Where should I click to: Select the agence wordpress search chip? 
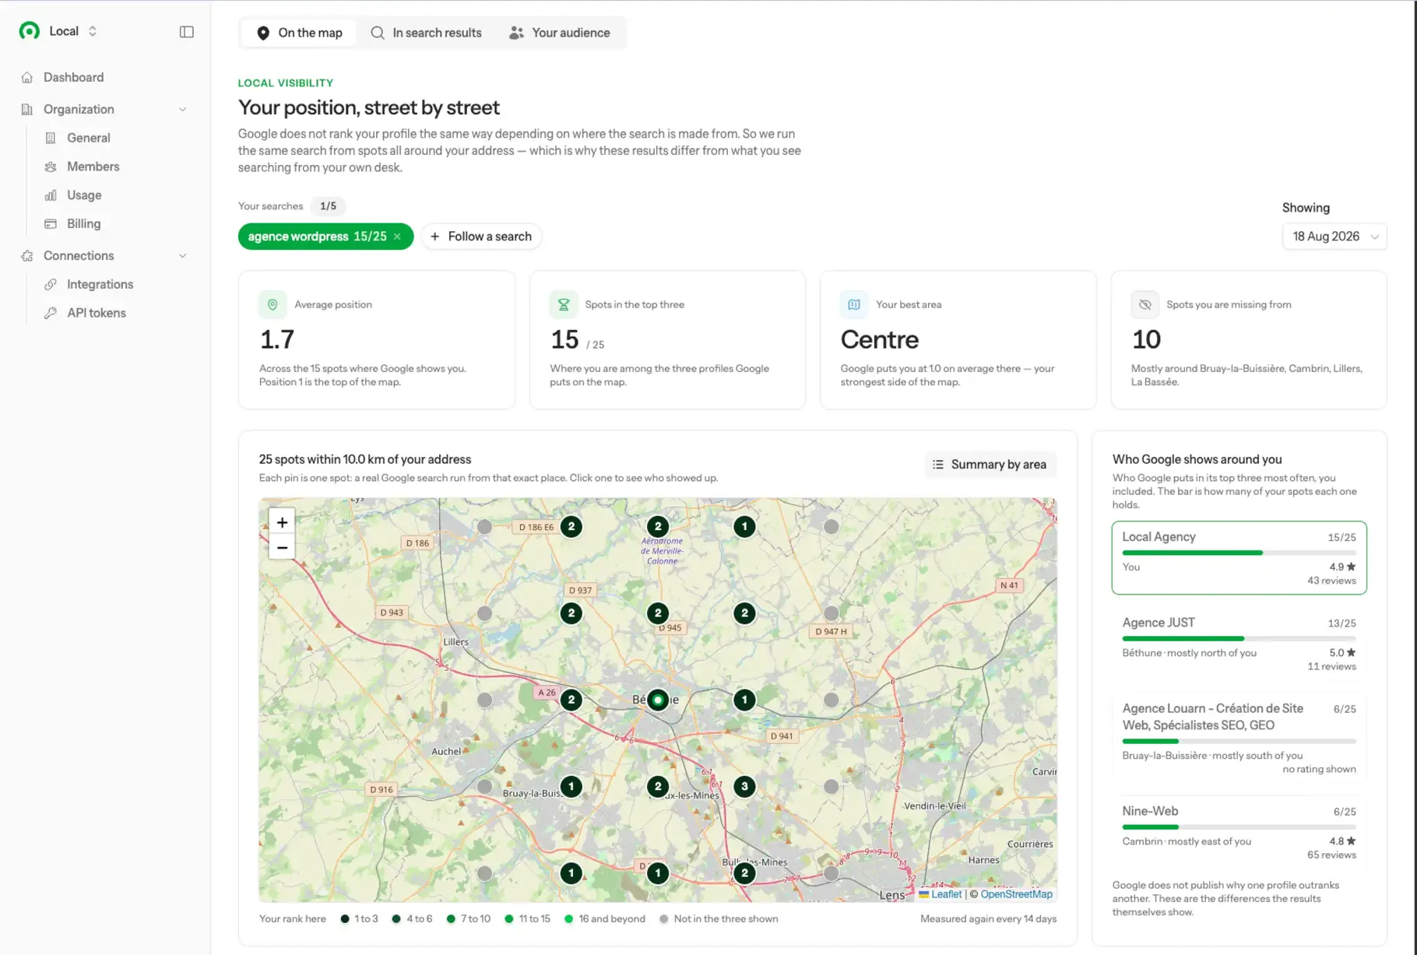pos(317,237)
